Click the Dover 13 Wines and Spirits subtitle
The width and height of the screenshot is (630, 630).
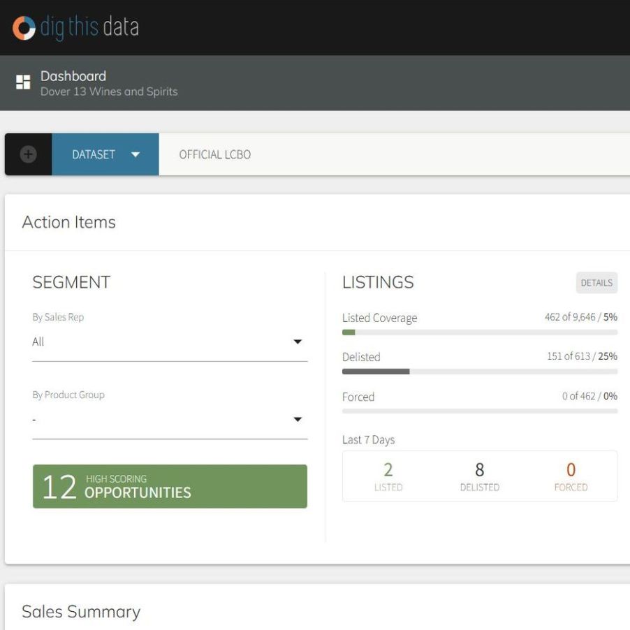(109, 91)
